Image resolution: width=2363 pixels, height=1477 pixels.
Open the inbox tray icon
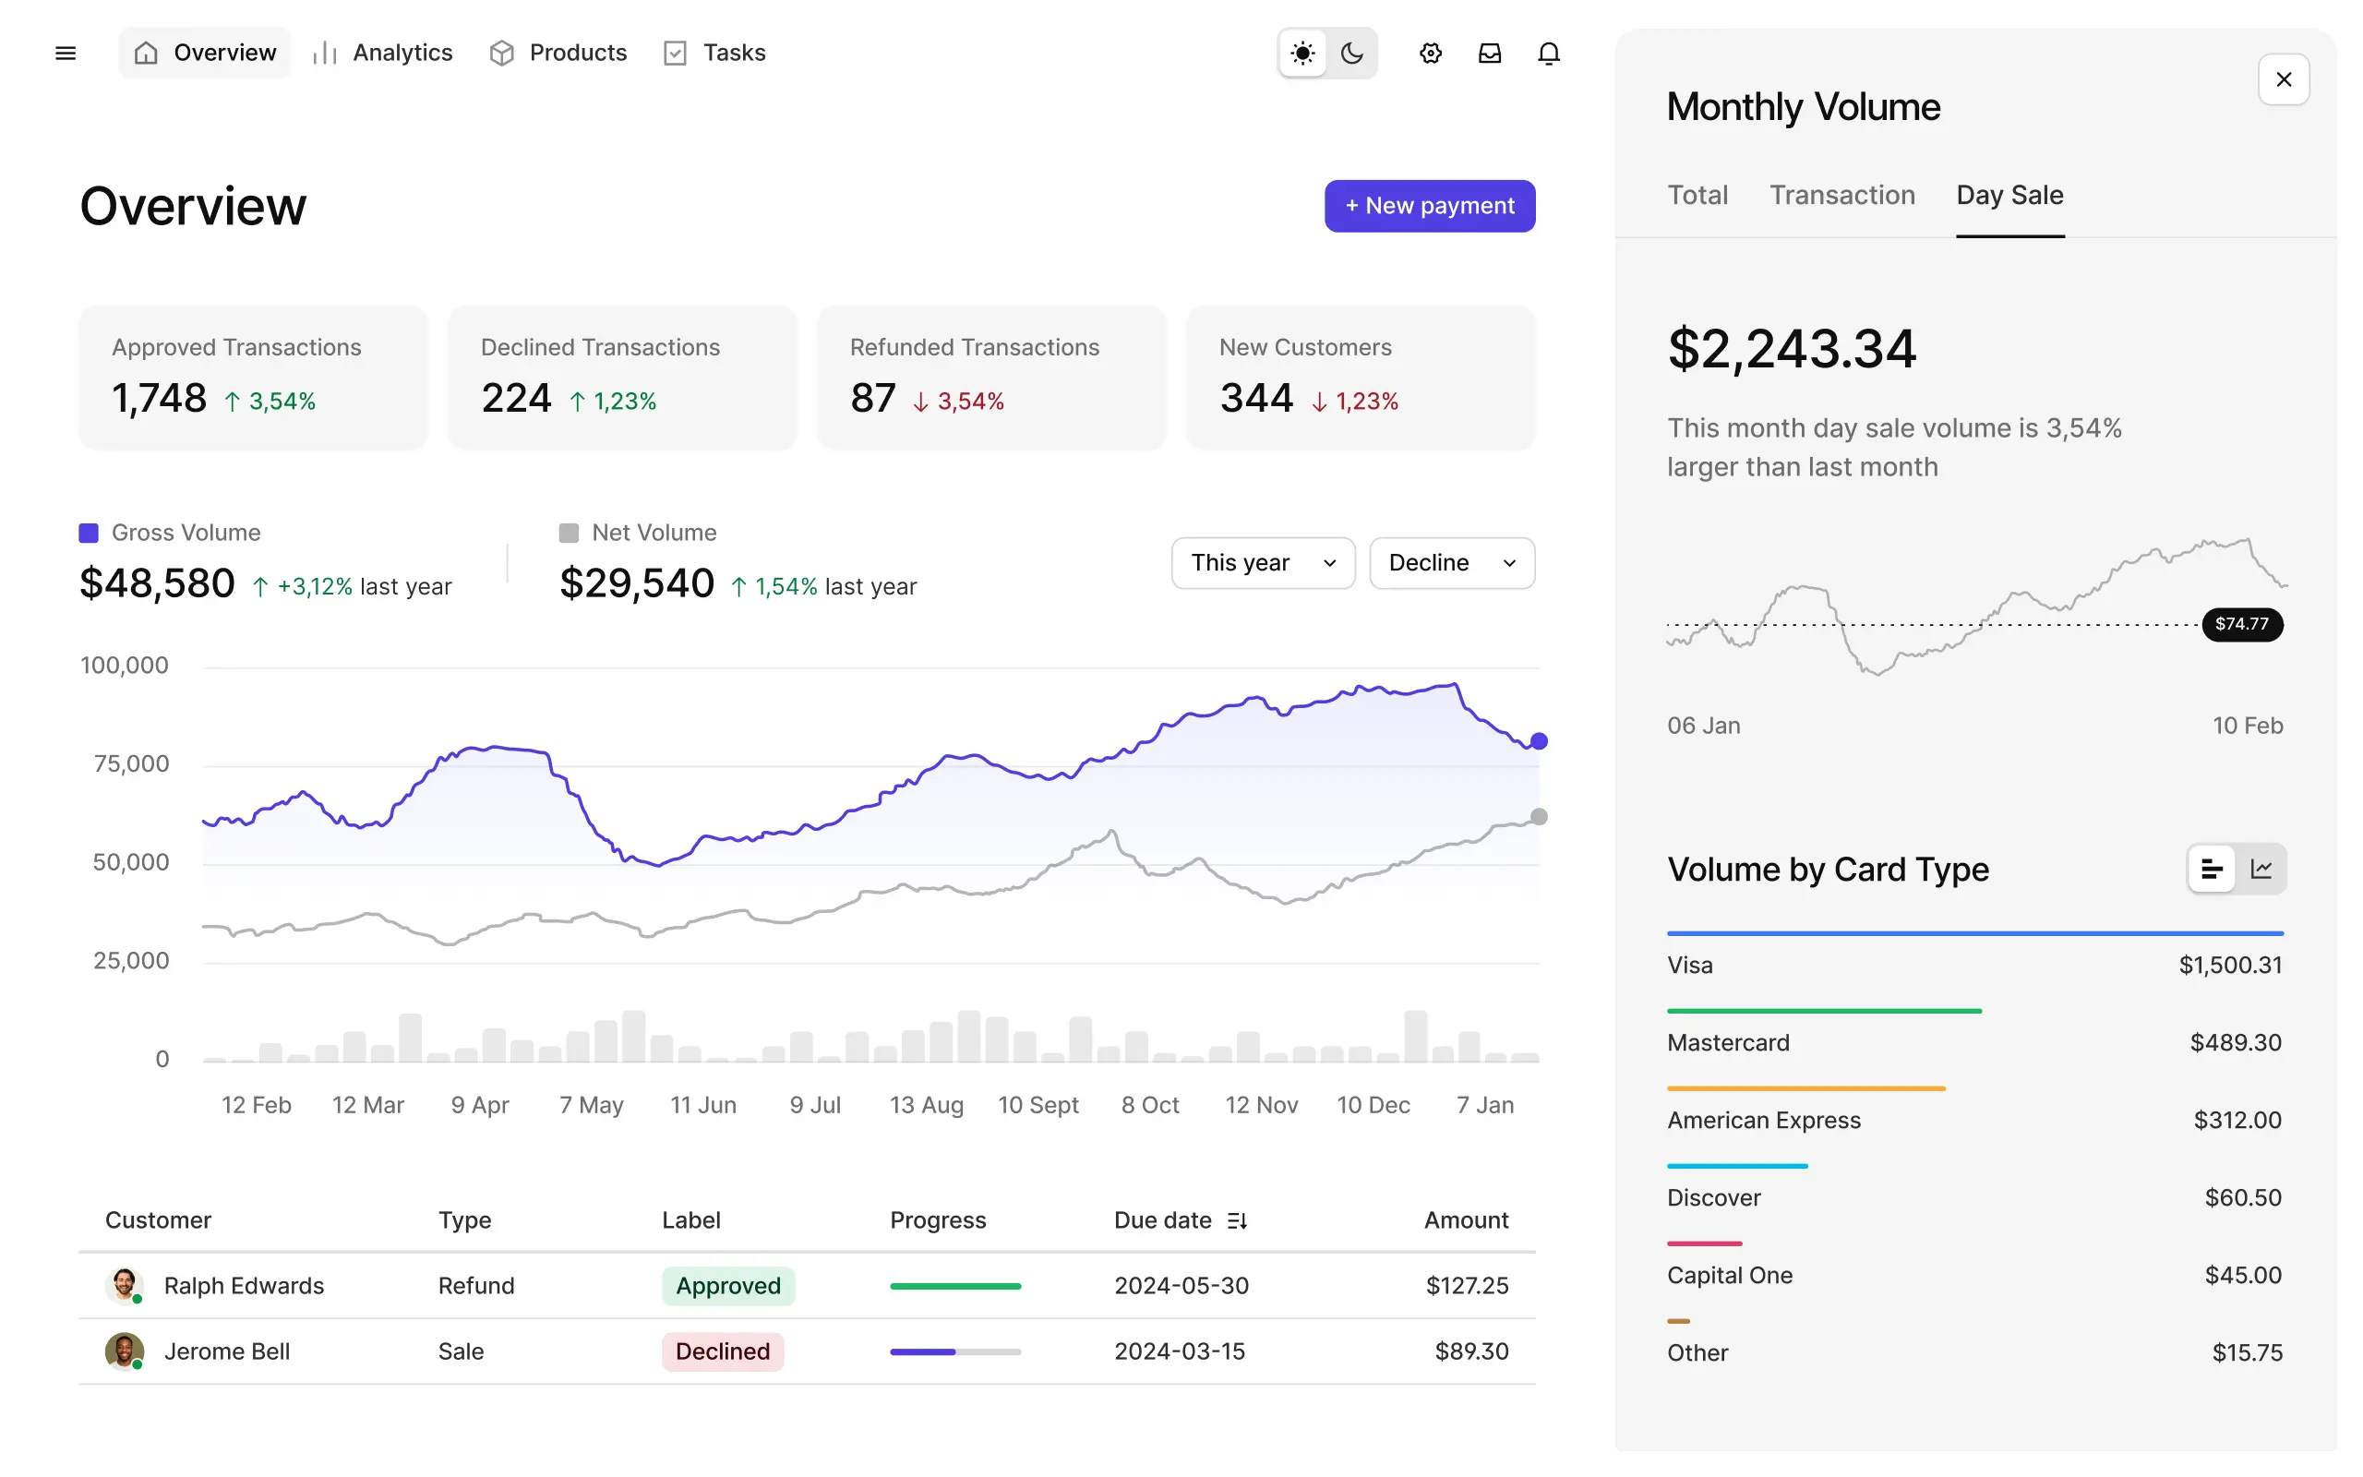click(1489, 53)
